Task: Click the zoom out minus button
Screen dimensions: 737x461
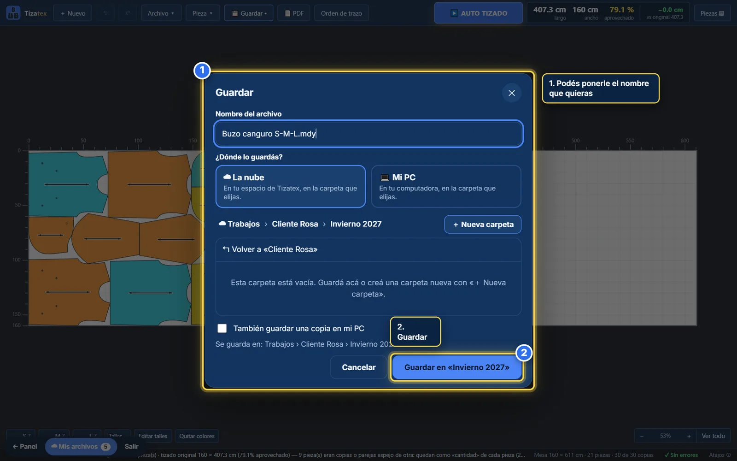Action: pos(642,436)
